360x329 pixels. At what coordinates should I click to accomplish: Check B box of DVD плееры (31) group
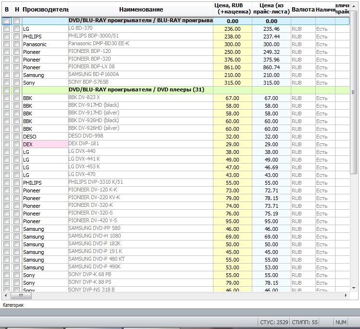7,90
